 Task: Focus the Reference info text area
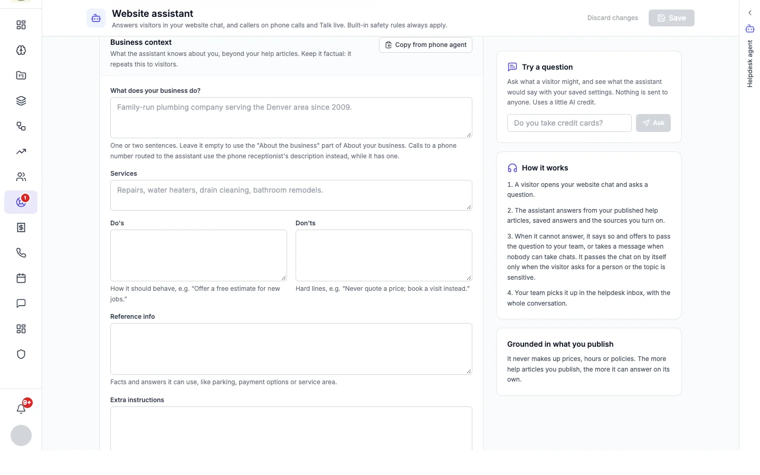click(x=291, y=349)
